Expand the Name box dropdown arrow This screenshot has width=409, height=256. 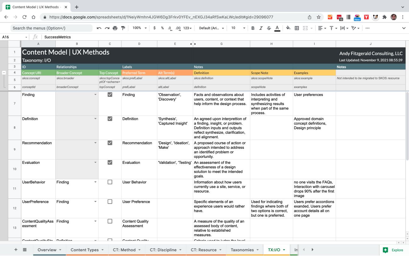pos(26,37)
